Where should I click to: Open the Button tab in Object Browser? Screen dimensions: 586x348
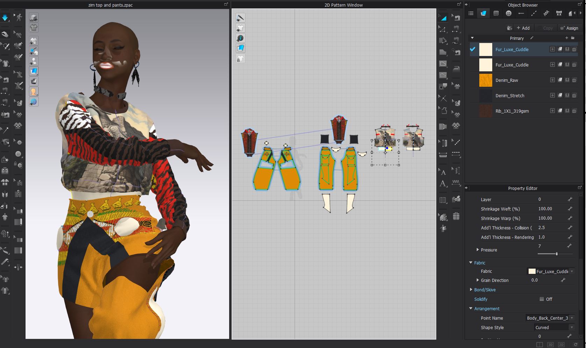pyautogui.click(x=509, y=13)
